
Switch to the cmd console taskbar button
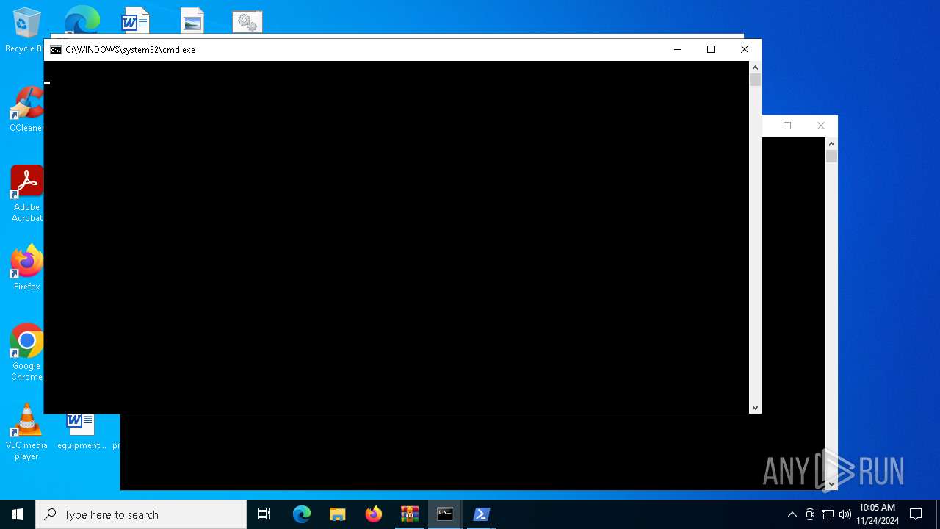445,514
